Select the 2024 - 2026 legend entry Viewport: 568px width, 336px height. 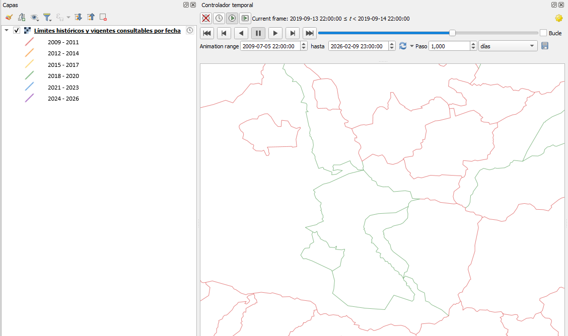pos(63,99)
